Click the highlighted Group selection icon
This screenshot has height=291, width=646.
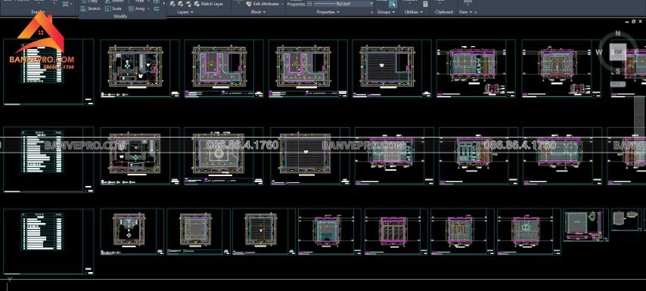393,4
